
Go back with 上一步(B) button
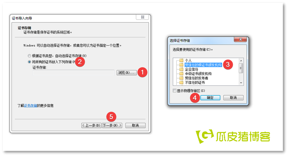[x=91, y=125]
